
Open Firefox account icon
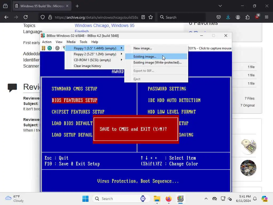click(x=238, y=17)
